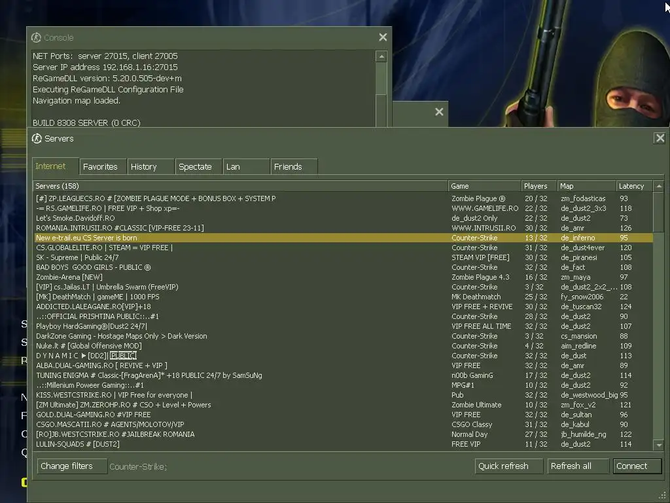This screenshot has width=670, height=503.
Task: Select Let's Smoke.Davidoff.RO server
Action: 344,218
